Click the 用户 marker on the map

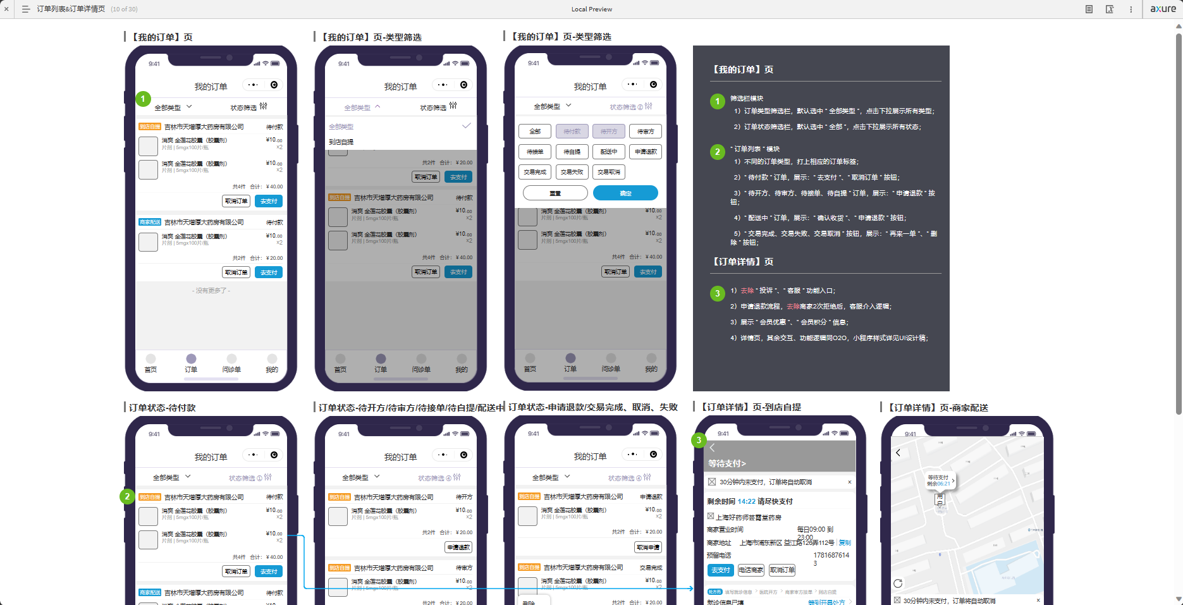pyautogui.click(x=940, y=499)
